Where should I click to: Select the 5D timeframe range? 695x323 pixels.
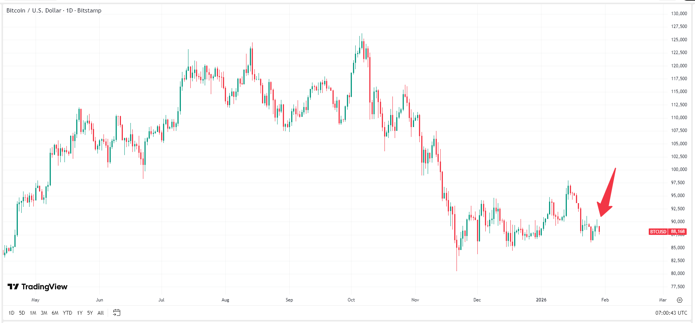click(x=22, y=313)
